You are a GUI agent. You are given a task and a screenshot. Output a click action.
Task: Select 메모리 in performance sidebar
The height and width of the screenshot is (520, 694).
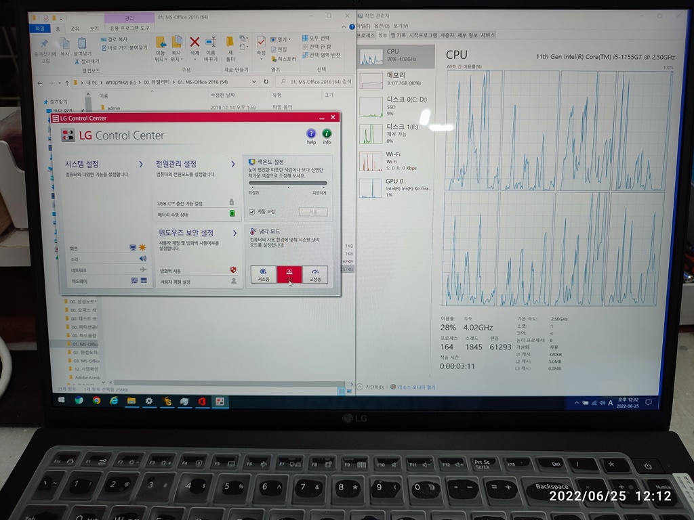(395, 79)
